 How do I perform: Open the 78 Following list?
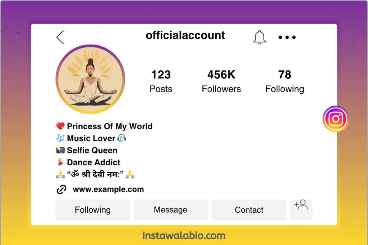coord(285,81)
